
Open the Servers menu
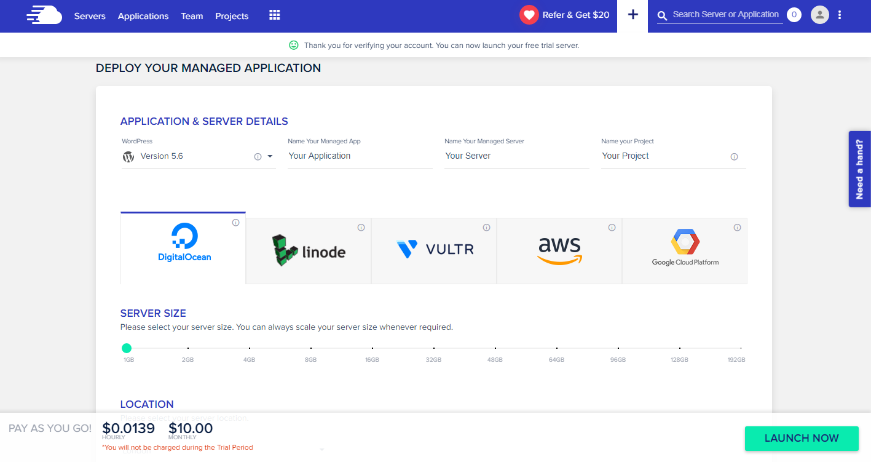tap(90, 16)
